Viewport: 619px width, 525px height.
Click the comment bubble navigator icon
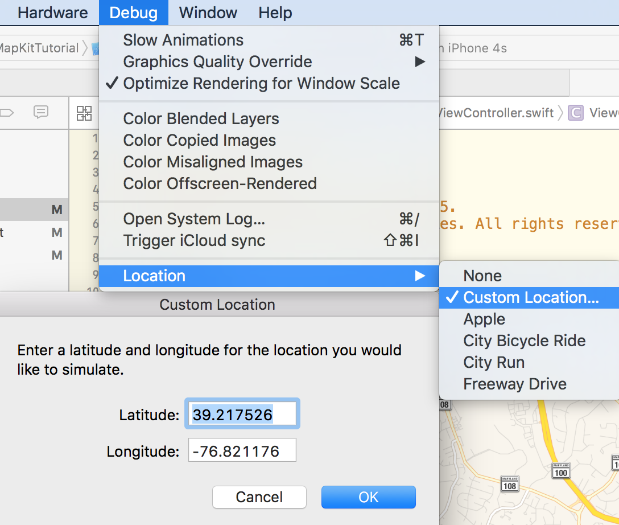[40, 112]
